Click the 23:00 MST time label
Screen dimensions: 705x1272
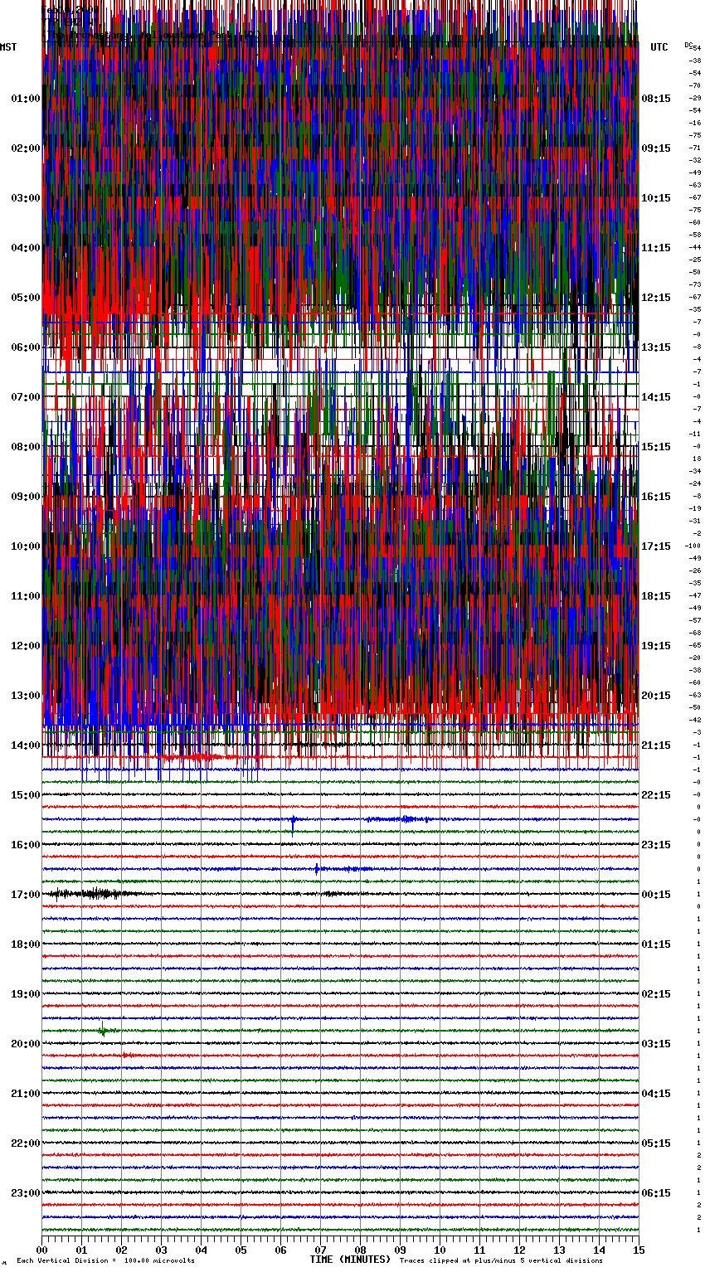point(26,1193)
